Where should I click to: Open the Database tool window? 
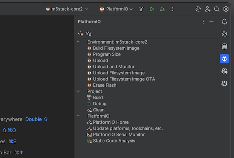[224, 46]
